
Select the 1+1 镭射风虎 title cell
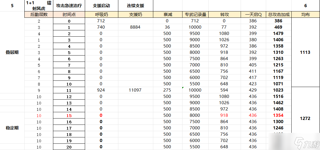coord(39,5)
